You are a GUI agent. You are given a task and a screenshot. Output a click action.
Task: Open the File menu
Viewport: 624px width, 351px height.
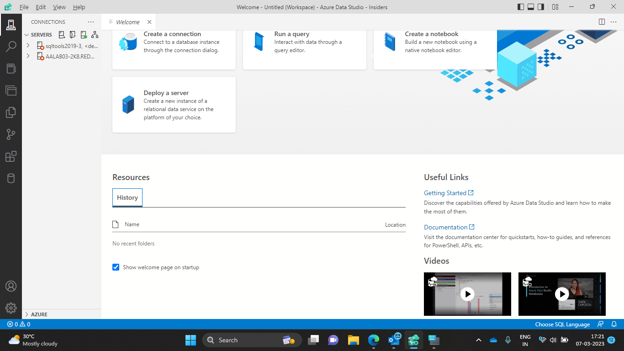click(x=24, y=7)
